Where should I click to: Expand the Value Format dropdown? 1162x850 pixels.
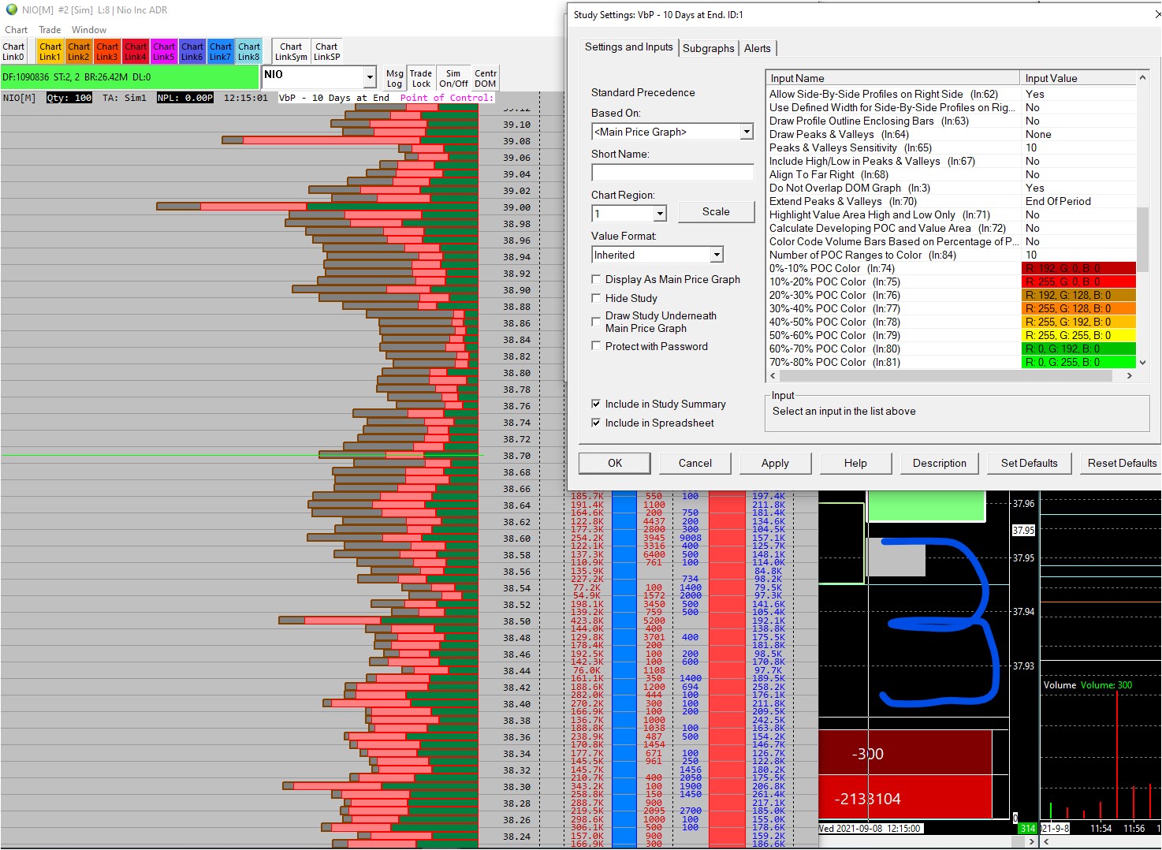(x=716, y=255)
